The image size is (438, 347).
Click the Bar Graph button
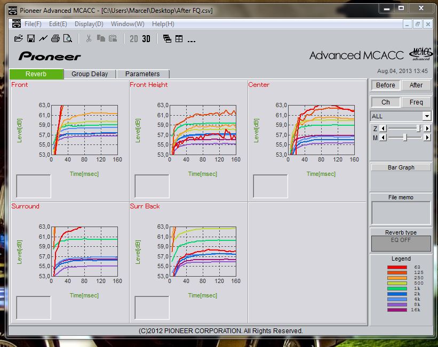pos(401,167)
